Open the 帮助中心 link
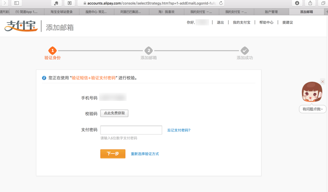Image resolution: width=328 pixels, height=192 pixels. point(266,23)
